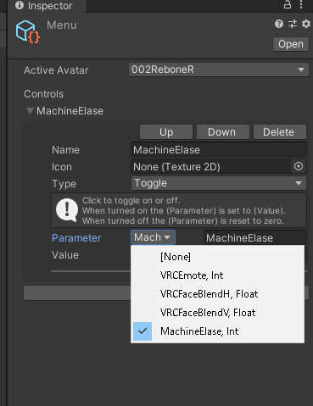Click the Inspector info icon in tab
The image size is (313, 406).
click(20, 5)
